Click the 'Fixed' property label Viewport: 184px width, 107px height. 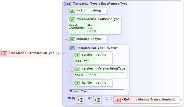(x=78, y=61)
